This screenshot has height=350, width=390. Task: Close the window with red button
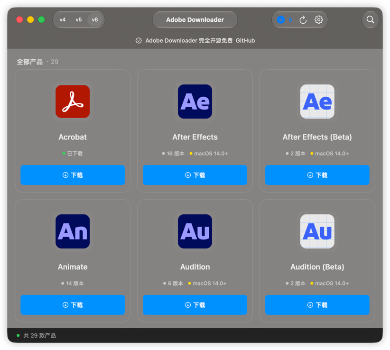[19, 19]
